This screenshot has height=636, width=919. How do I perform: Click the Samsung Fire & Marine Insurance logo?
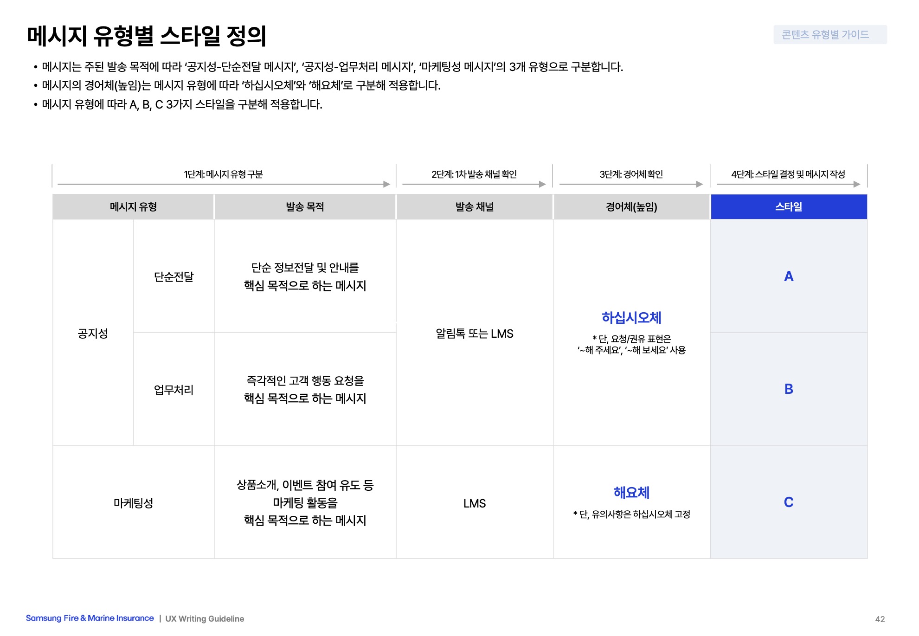(x=90, y=618)
